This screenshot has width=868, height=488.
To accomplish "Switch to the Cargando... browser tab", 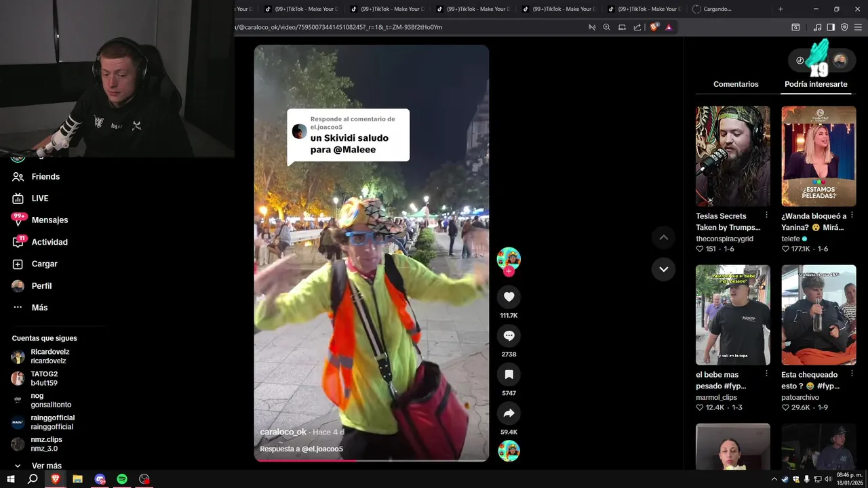I will point(729,9).
